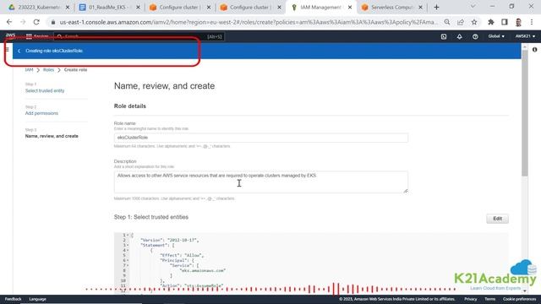Click Edit for trusted entities
Viewport: 541px width, 304px height.
tap(497, 219)
